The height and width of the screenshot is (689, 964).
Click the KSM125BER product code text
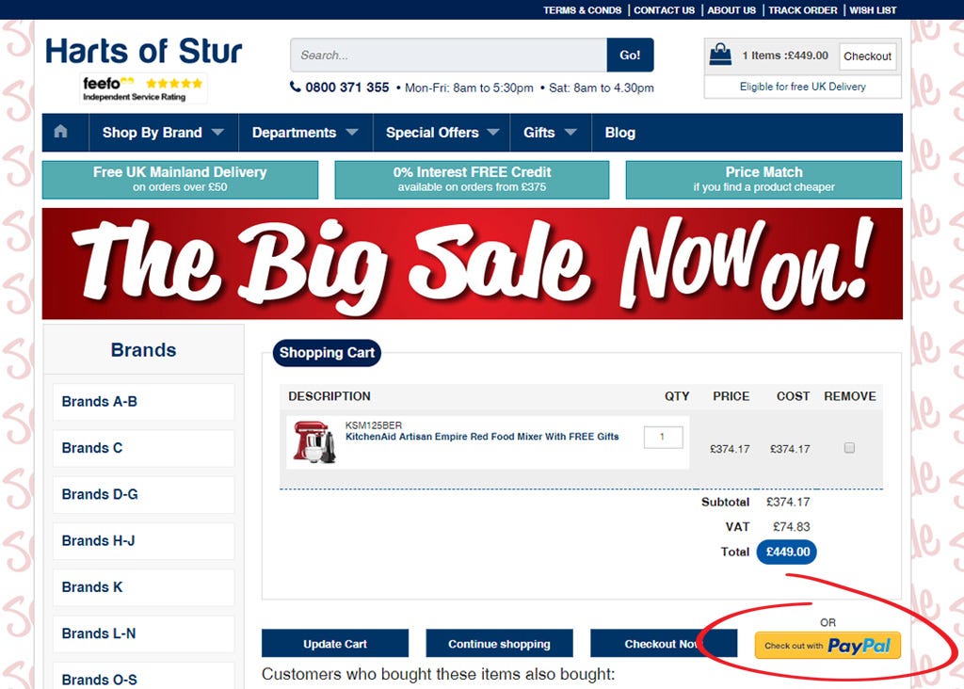374,425
